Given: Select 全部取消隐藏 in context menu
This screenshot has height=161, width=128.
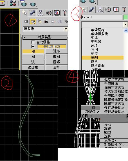Looking at the screenshot, I should coord(114,96).
